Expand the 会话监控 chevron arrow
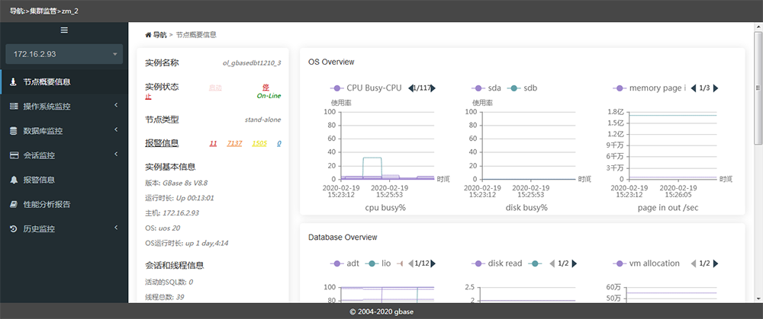 (x=116, y=155)
